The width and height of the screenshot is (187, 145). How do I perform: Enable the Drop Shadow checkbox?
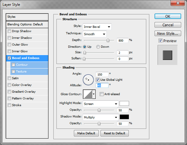pyautogui.click(x=10, y=31)
